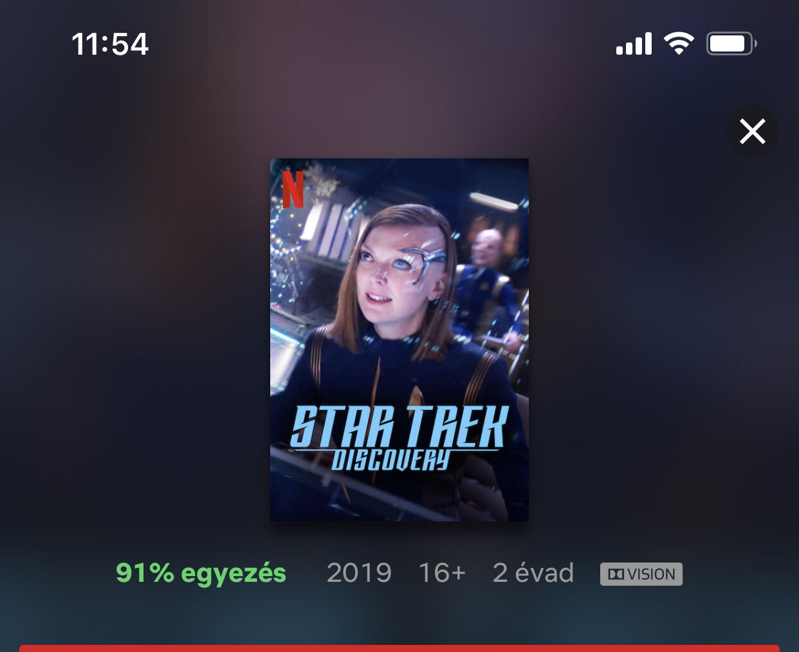Tap the Wi-Fi status icon
The height and width of the screenshot is (652, 799).
[x=679, y=44]
